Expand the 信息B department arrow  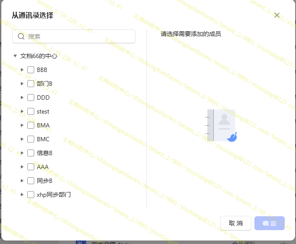tap(22, 153)
